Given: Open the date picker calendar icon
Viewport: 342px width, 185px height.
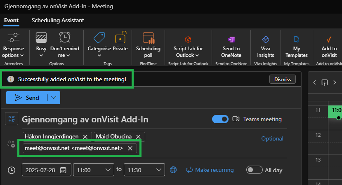Looking at the screenshot, I should (63, 170).
